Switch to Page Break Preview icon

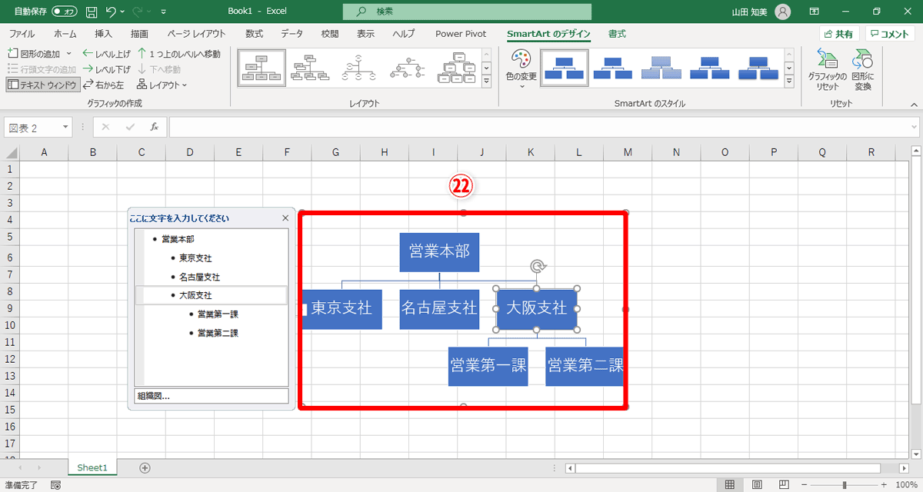[783, 484]
